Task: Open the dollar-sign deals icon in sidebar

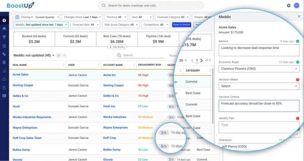Action: tap(4, 20)
